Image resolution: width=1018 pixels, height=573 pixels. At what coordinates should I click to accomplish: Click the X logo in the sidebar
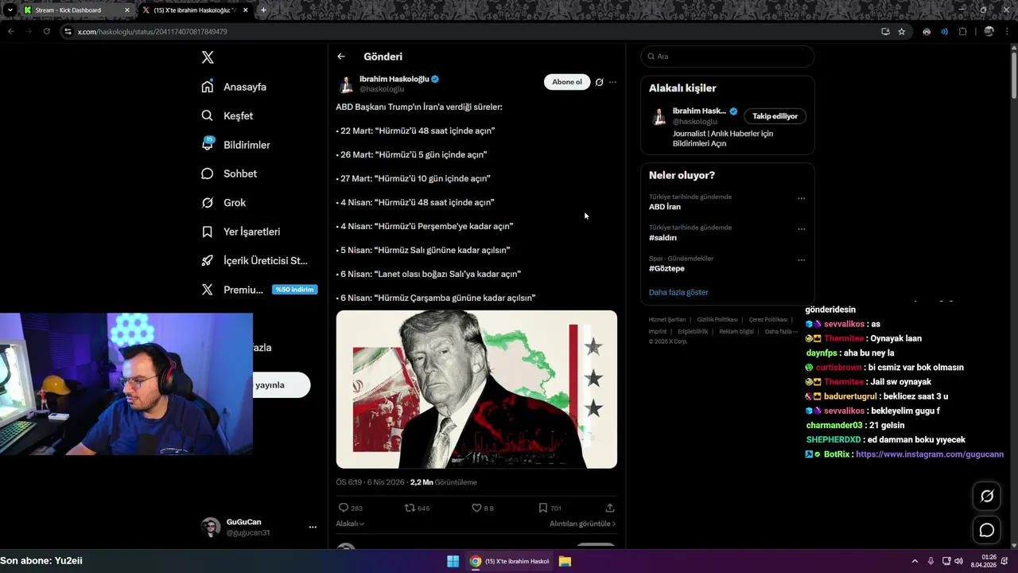pos(208,57)
